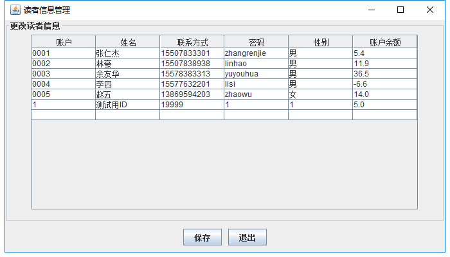Click the Java window icon in title bar
Image resolution: width=450 pixels, height=257 pixels.
pyautogui.click(x=15, y=10)
